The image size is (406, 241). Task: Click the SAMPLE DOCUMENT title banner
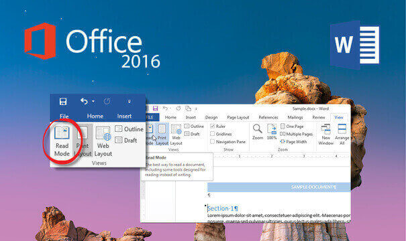[x=279, y=187]
